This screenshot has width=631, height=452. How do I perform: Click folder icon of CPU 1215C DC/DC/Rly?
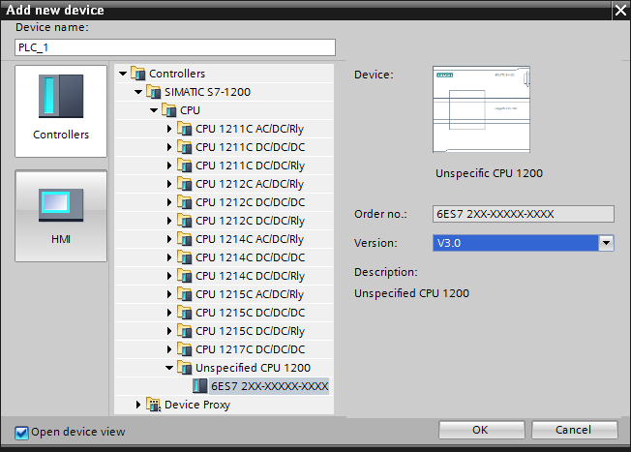184,331
